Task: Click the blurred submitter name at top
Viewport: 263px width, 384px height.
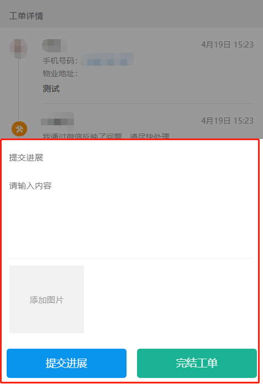Action: coord(55,46)
